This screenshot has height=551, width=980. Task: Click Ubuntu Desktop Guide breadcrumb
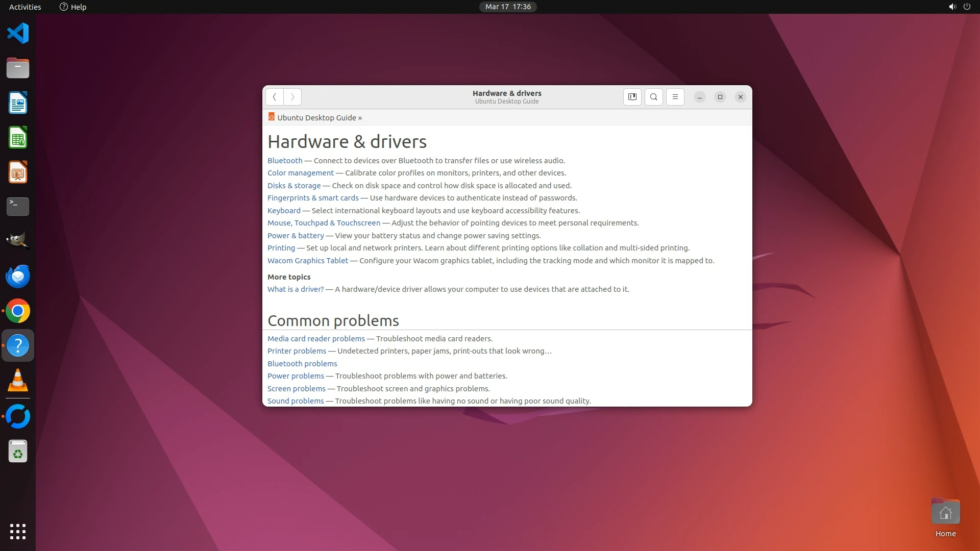(316, 118)
